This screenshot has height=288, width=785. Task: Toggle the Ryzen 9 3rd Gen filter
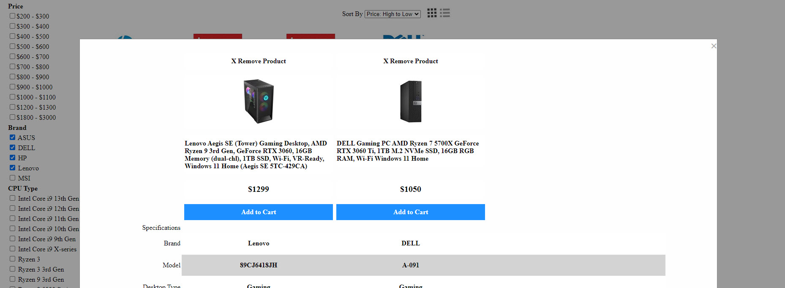coord(13,279)
